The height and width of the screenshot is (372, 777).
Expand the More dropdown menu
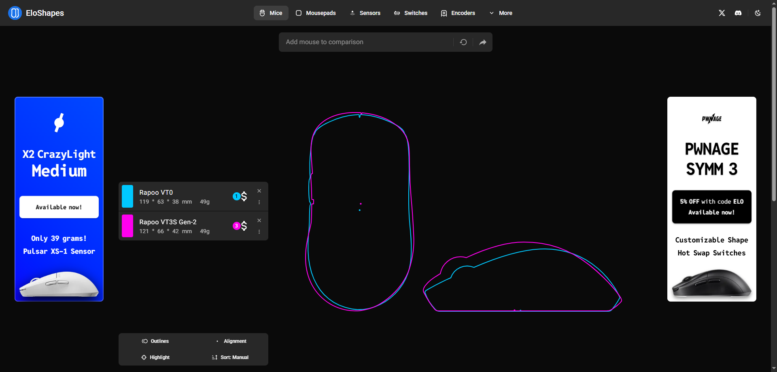click(501, 13)
